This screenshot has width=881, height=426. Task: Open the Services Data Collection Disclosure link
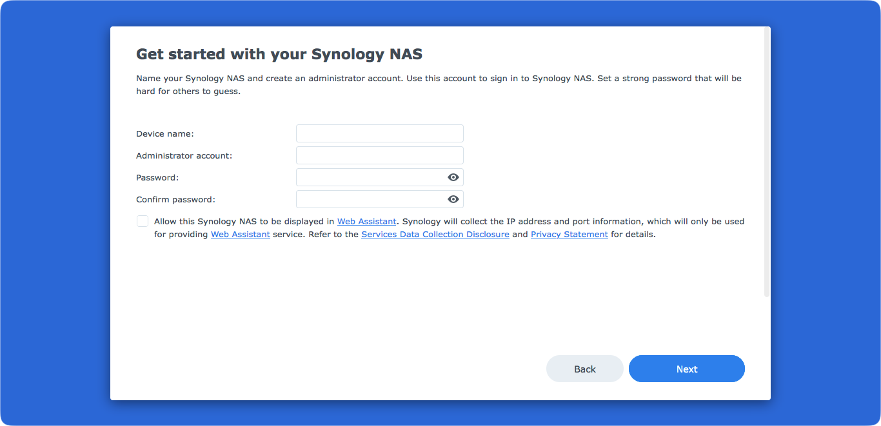(435, 235)
